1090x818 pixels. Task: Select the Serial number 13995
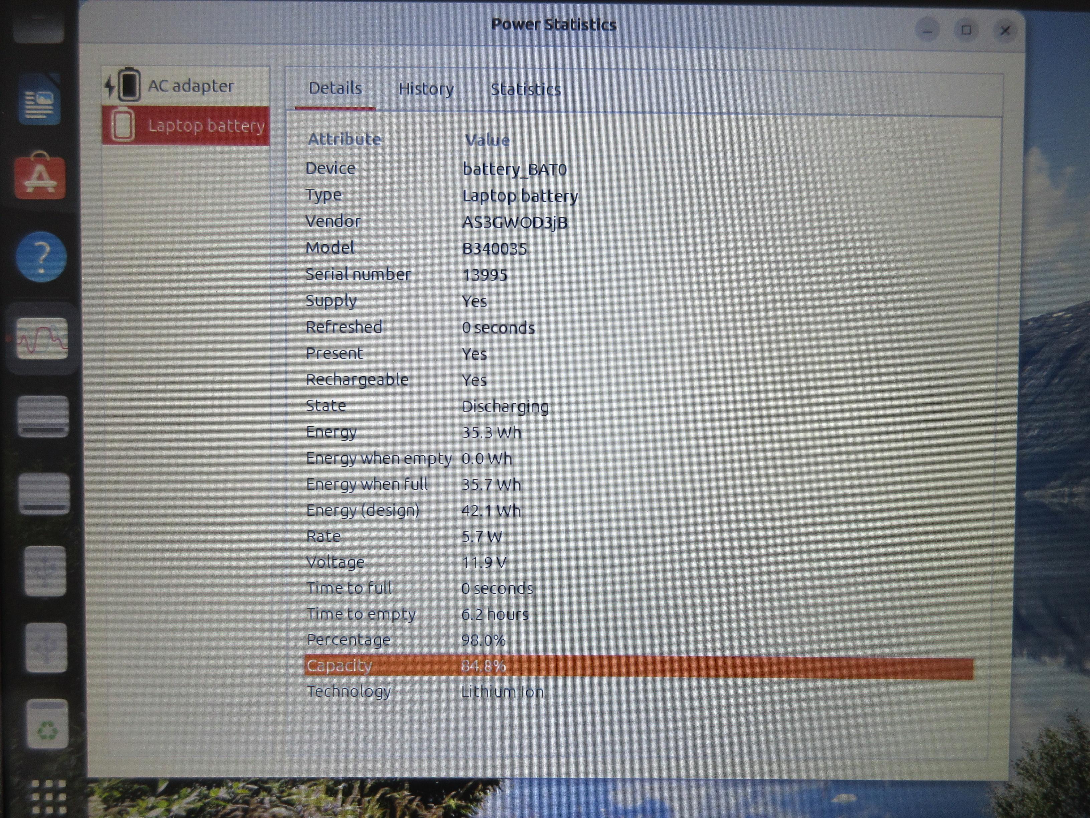tap(485, 275)
